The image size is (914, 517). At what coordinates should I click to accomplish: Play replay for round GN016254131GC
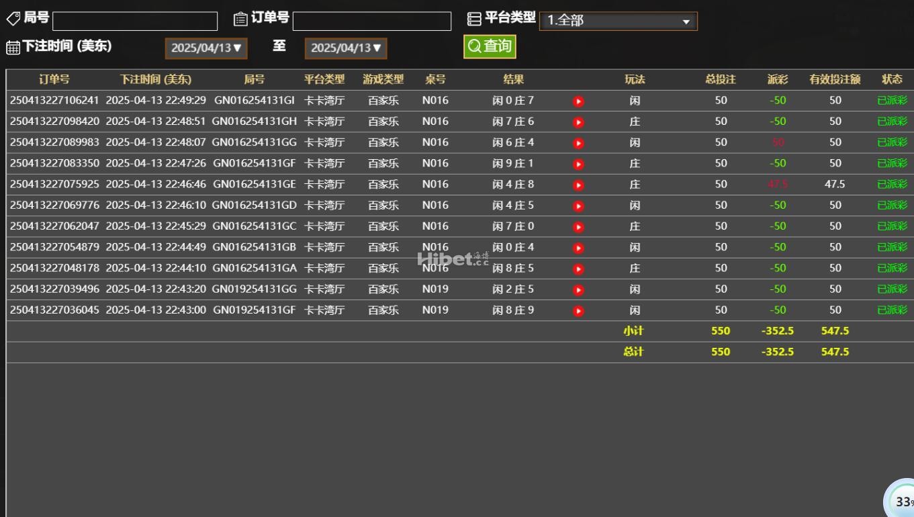click(578, 227)
